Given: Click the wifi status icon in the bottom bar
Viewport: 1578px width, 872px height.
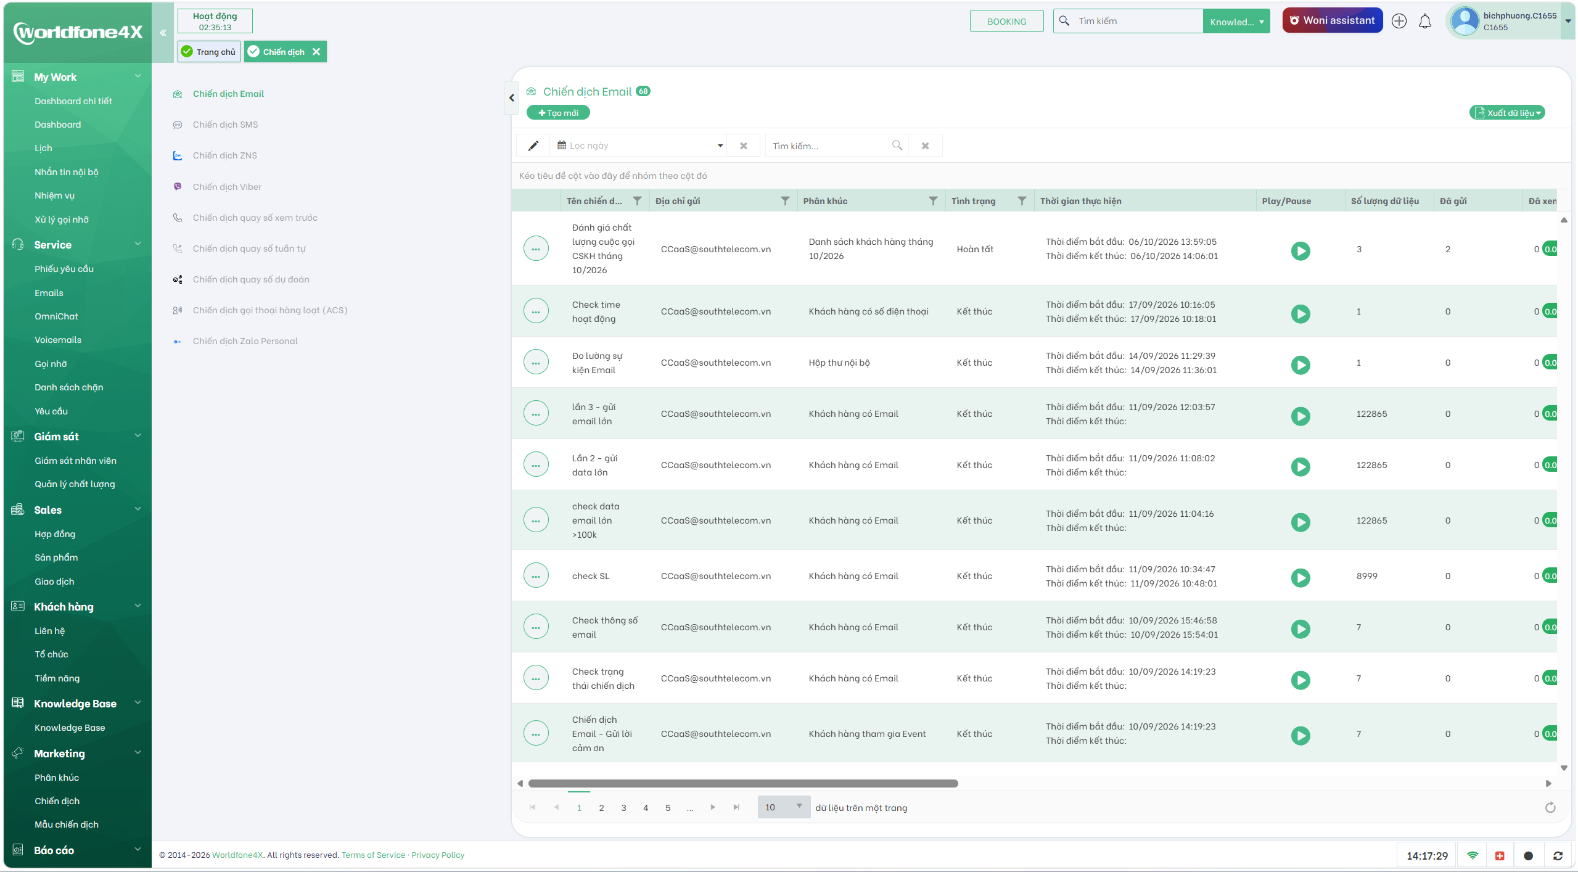Looking at the screenshot, I should point(1473,855).
